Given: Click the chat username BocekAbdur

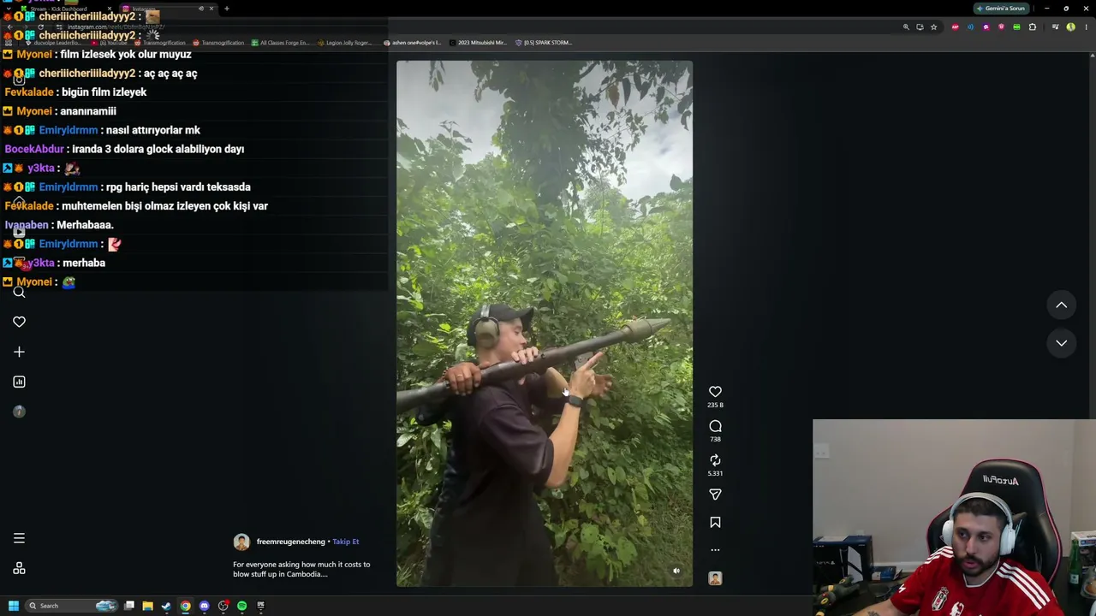Looking at the screenshot, I should click(34, 149).
